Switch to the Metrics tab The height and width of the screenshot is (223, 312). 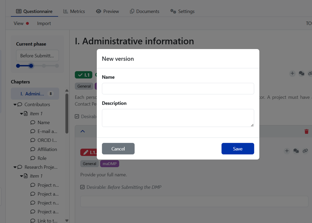74,11
